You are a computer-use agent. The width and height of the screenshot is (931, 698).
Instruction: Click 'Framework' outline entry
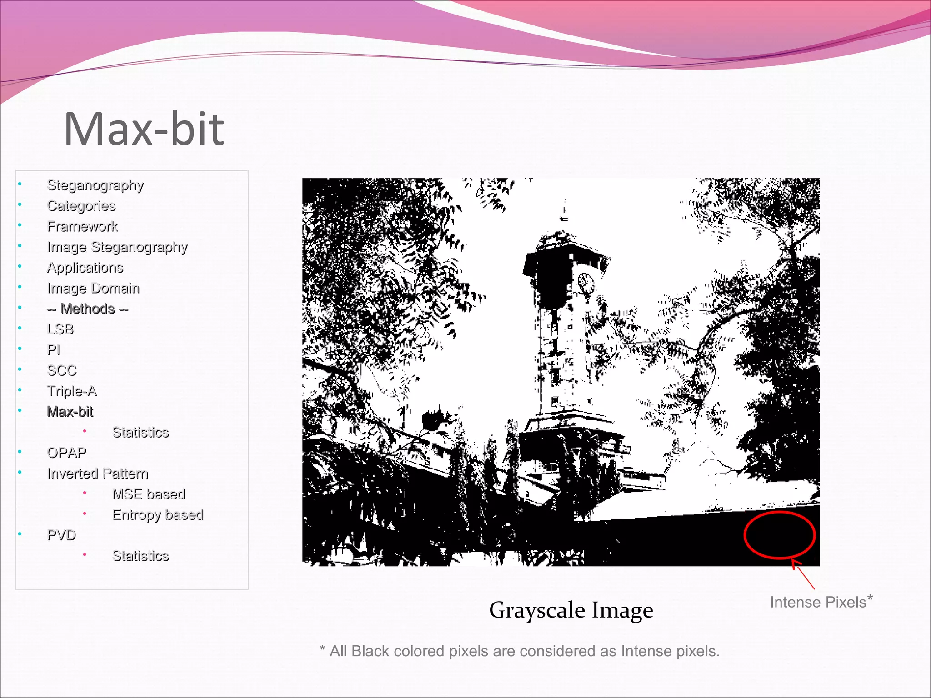pos(83,226)
